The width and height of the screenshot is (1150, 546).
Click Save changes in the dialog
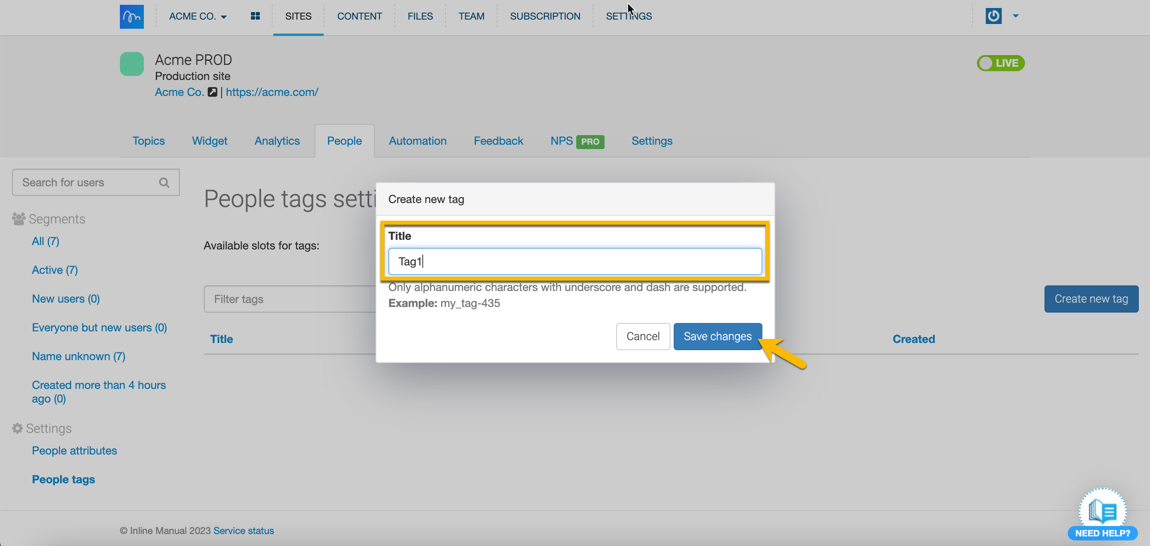click(x=717, y=336)
